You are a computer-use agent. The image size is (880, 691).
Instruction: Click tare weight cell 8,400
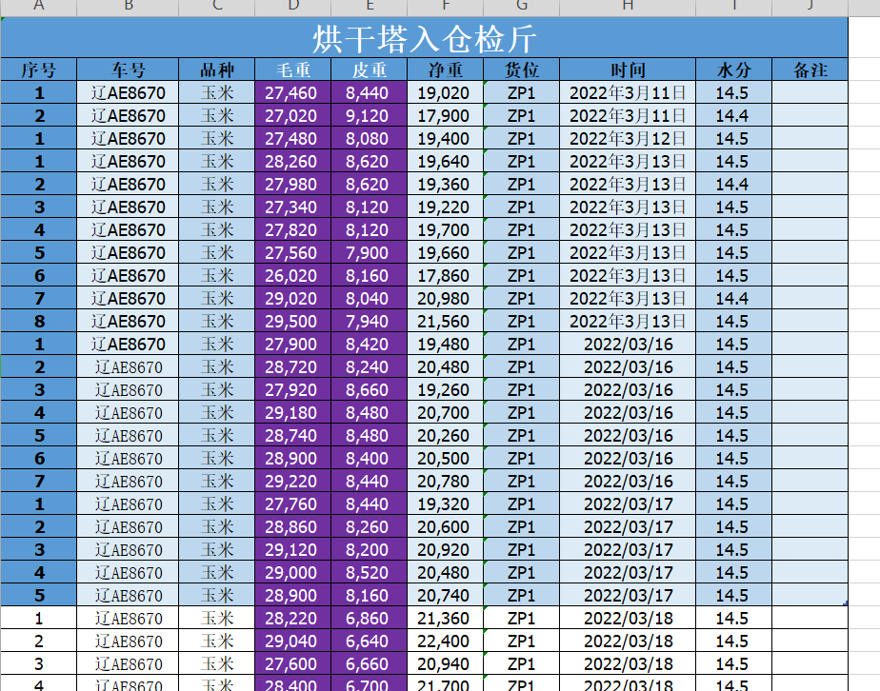click(x=370, y=458)
